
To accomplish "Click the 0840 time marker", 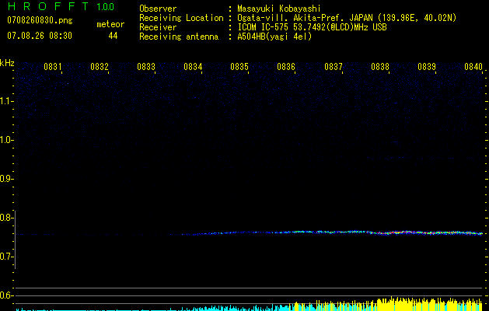I will click(x=473, y=67).
